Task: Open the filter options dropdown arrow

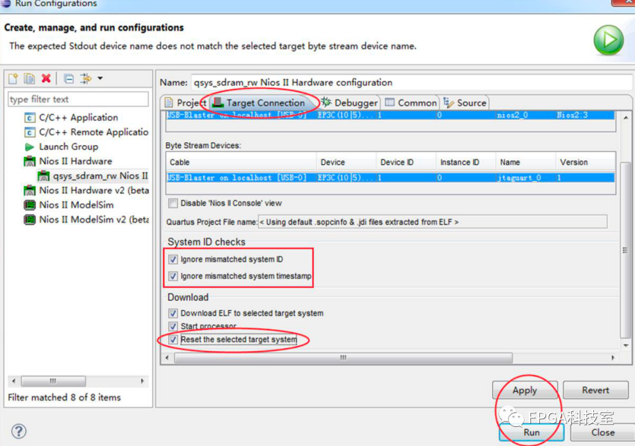Action: pos(100,79)
